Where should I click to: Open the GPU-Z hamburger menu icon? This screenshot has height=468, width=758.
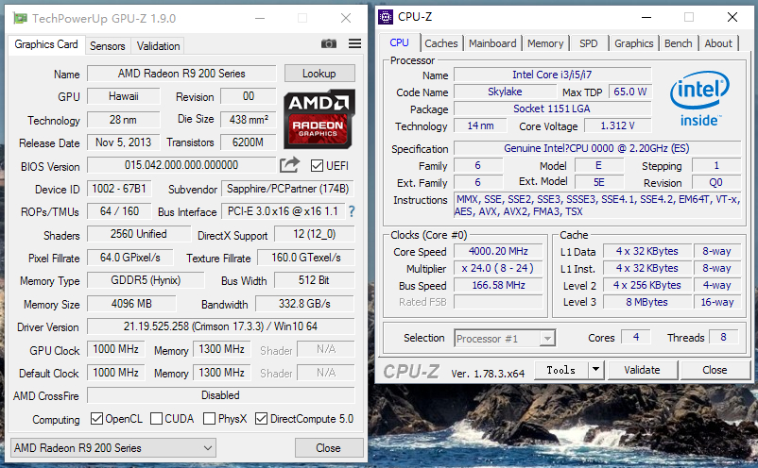pyautogui.click(x=354, y=44)
